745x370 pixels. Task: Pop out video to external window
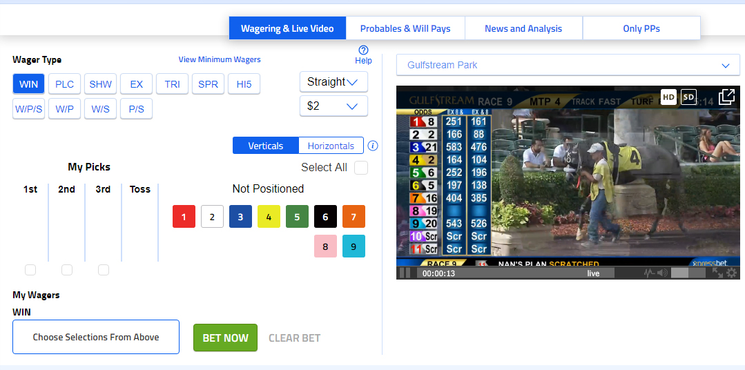click(726, 97)
